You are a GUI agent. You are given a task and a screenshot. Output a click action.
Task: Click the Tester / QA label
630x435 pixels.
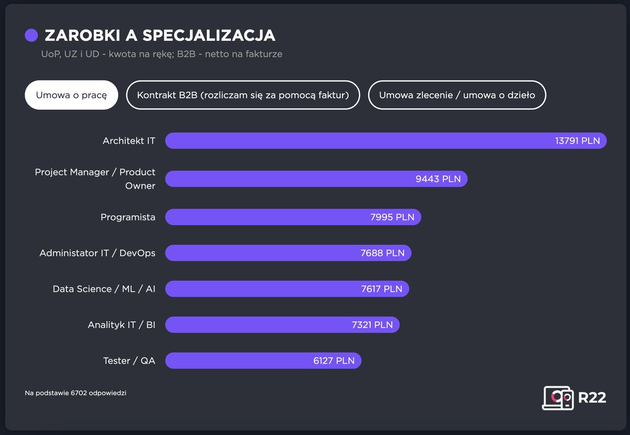pos(129,360)
